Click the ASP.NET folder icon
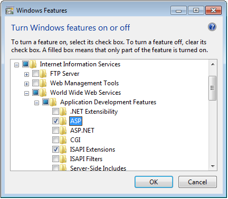This screenshot has height=199, width=228. point(63,131)
